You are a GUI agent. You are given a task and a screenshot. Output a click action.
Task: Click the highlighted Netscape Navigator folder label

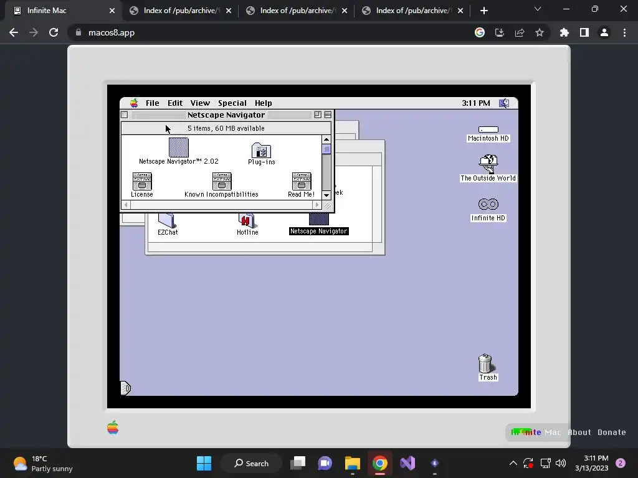[x=318, y=232]
